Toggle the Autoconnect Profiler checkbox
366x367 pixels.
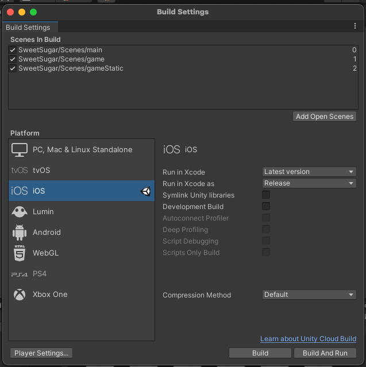pos(266,218)
